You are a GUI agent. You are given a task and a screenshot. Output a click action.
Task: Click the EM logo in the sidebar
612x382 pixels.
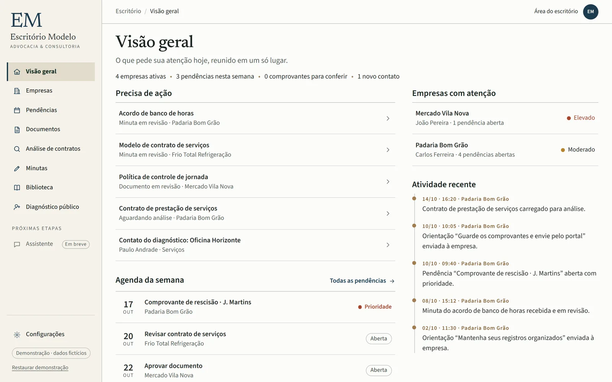click(26, 20)
